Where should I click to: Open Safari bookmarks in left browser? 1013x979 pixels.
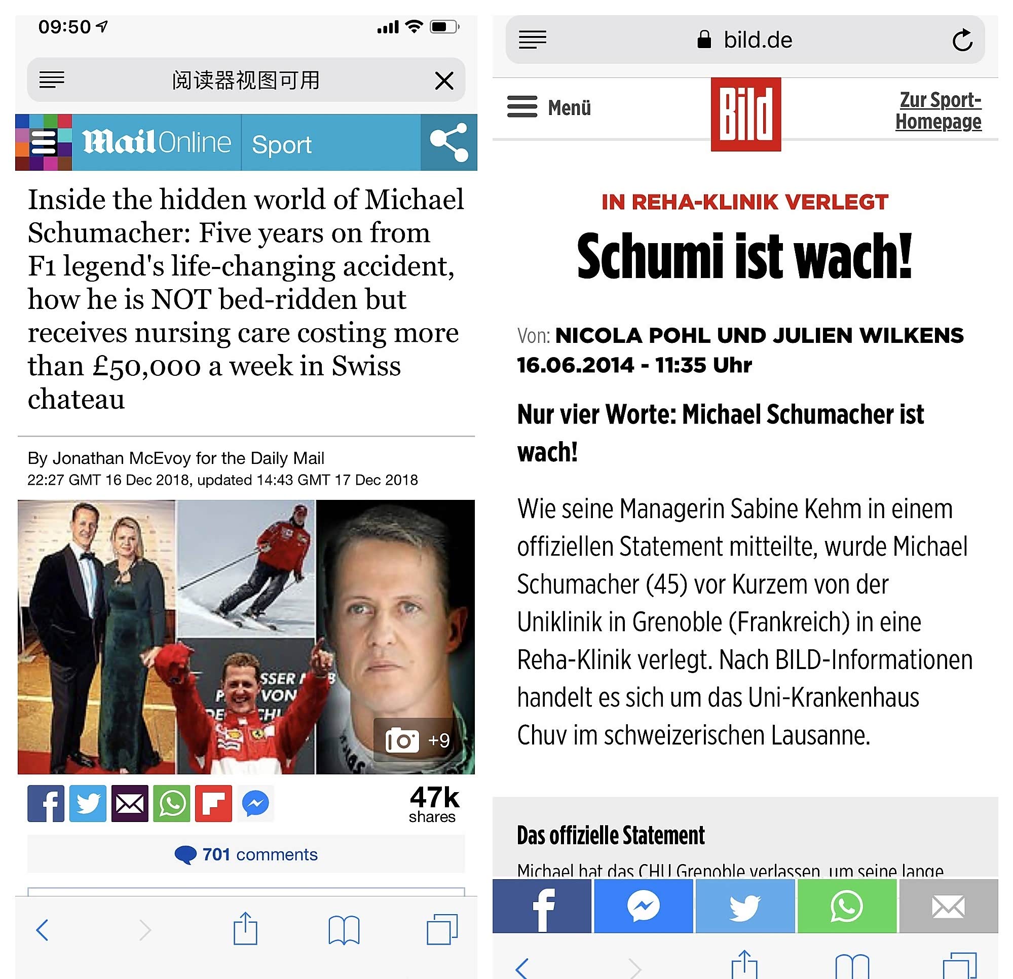[344, 930]
